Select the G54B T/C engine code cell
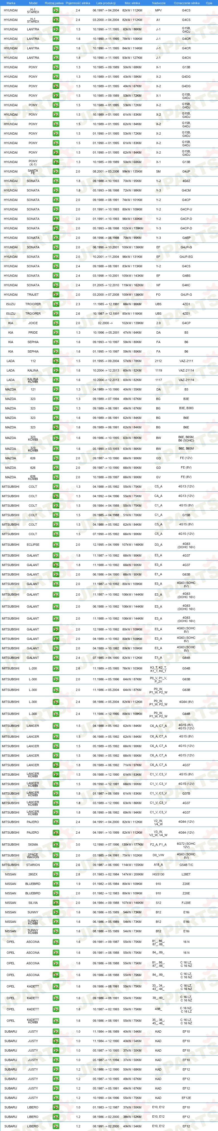The height and width of the screenshot is (1131, 218). coord(186,865)
